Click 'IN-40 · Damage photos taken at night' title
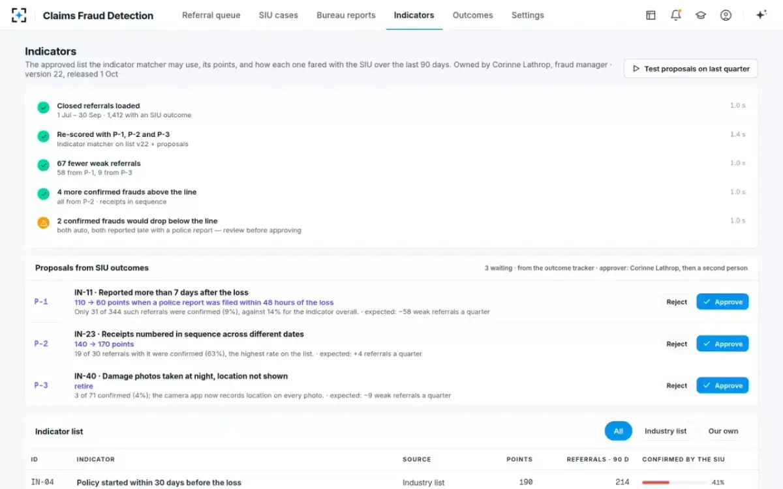783x489 pixels. [x=181, y=376]
